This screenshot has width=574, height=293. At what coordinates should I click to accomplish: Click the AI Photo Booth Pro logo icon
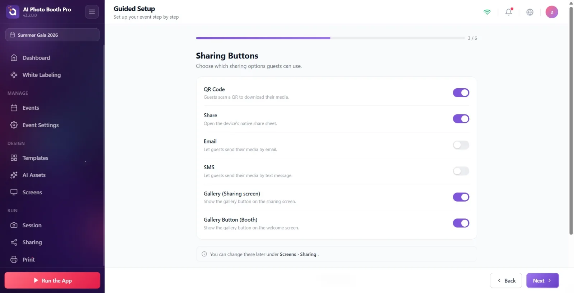click(x=13, y=12)
